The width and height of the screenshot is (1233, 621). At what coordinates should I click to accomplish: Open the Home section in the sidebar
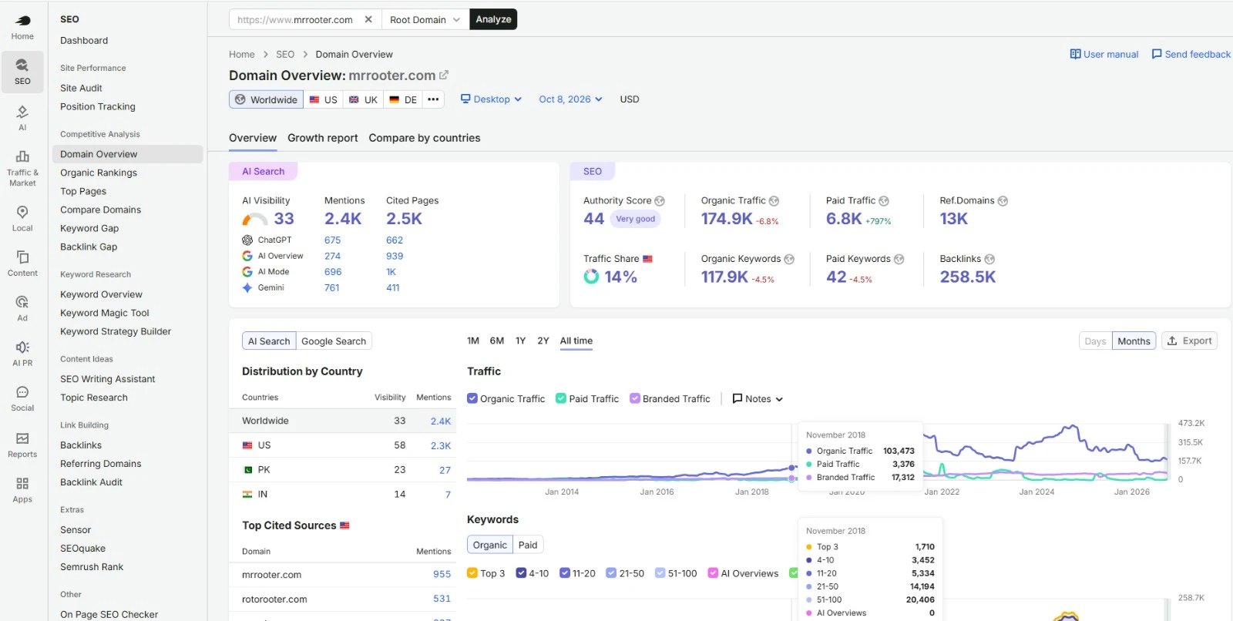point(22,27)
